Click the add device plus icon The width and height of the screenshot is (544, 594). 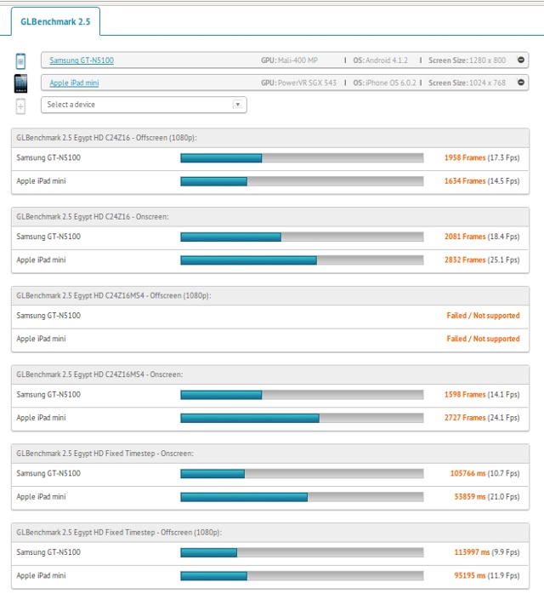point(21,105)
